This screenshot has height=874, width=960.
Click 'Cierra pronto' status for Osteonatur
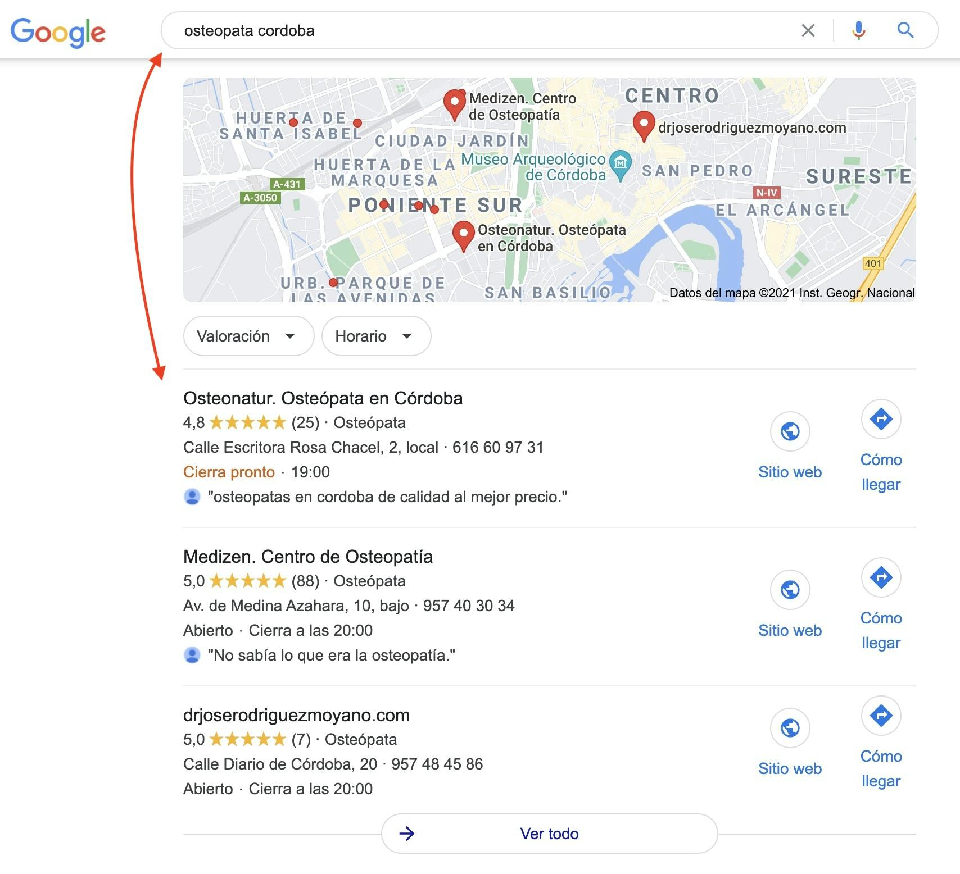[229, 472]
